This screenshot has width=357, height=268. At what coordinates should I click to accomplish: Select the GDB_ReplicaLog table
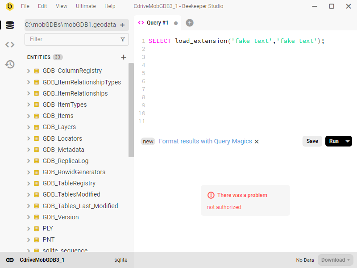65,161
